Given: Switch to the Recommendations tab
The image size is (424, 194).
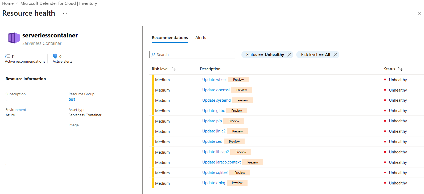Looking at the screenshot, I should pos(170,38).
